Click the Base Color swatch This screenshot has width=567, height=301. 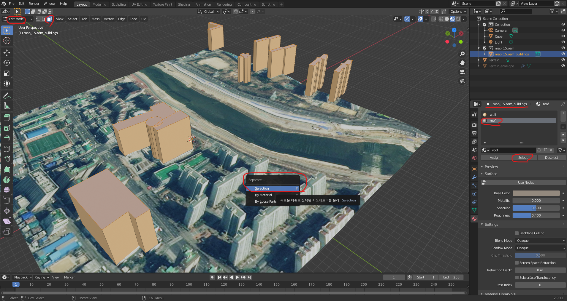536,193
